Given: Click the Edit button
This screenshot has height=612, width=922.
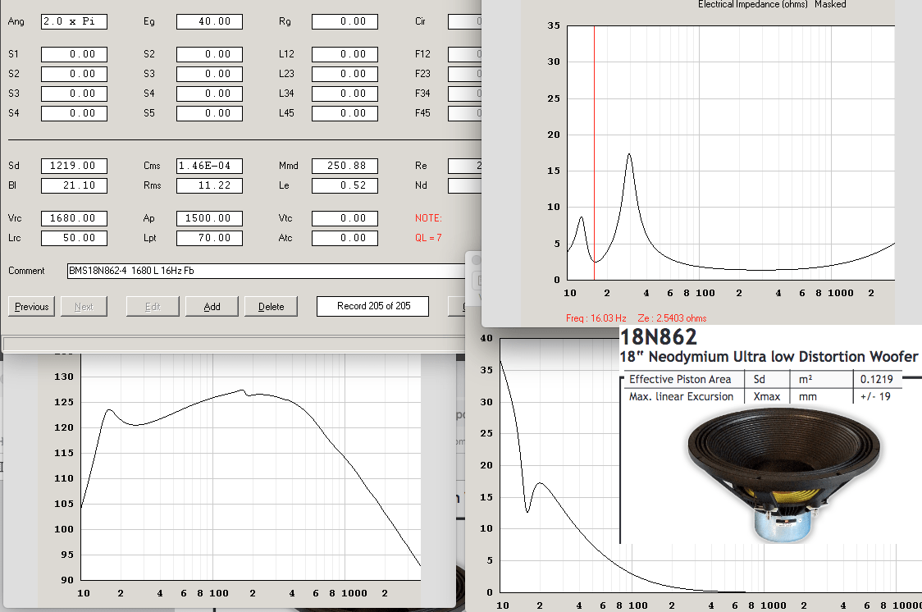Looking at the screenshot, I should (153, 306).
